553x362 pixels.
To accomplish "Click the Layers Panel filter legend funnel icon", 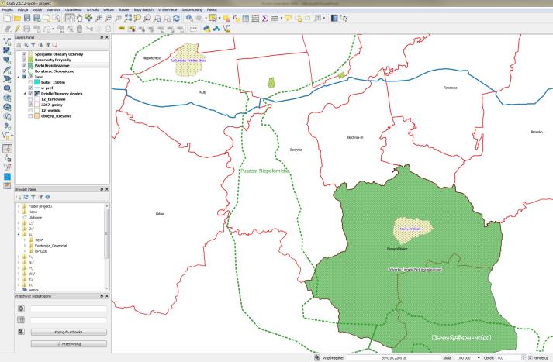I will pos(33,45).
